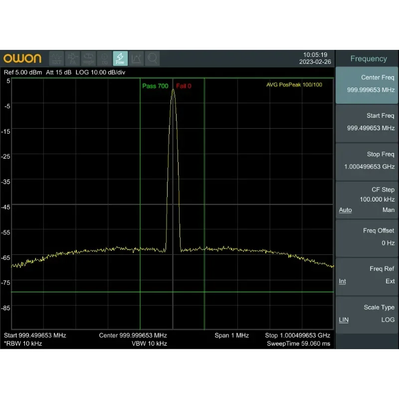
Task: Click the magnifier search icon
Action: pos(152,59)
